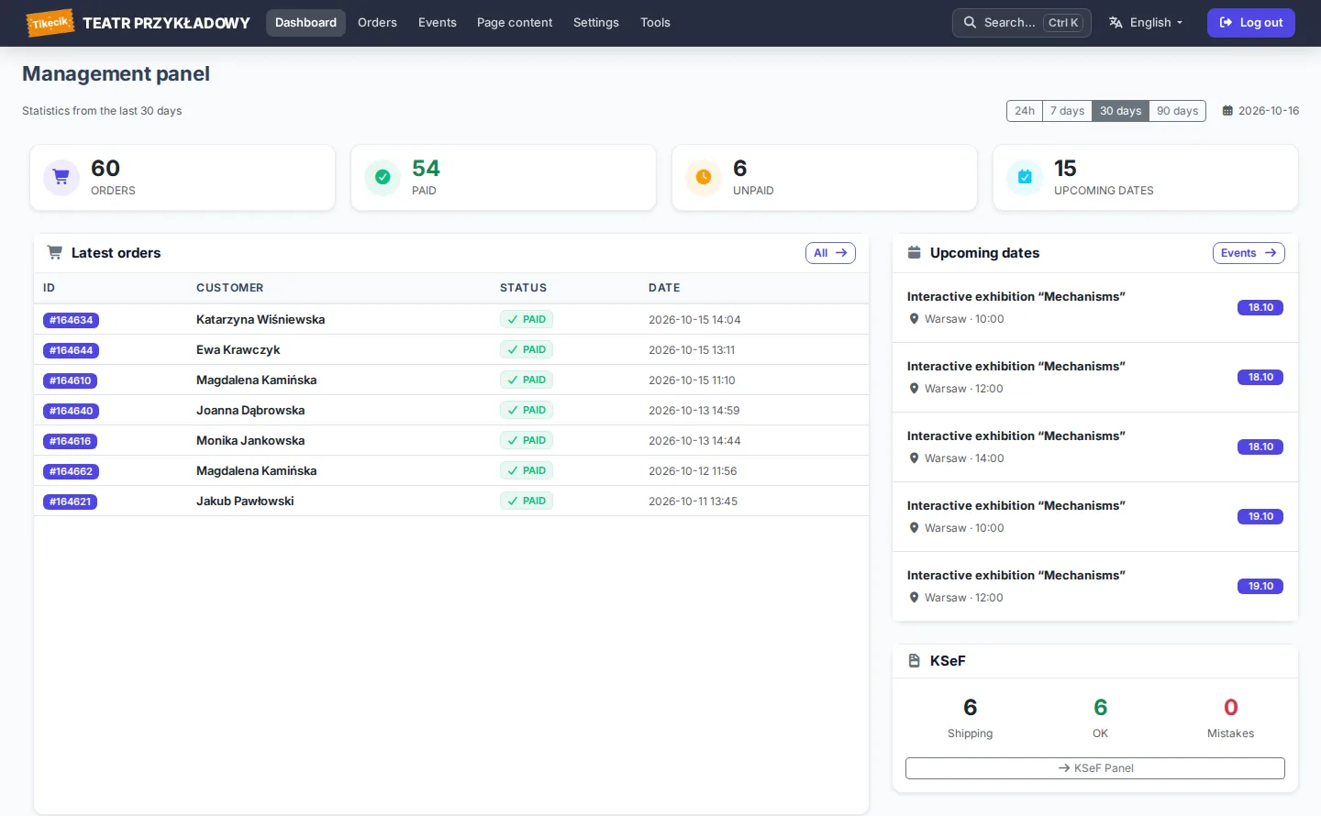This screenshot has width=1321, height=816.
Task: Click the PAID badge for Ewa Krawczyk
Action: [x=527, y=350]
